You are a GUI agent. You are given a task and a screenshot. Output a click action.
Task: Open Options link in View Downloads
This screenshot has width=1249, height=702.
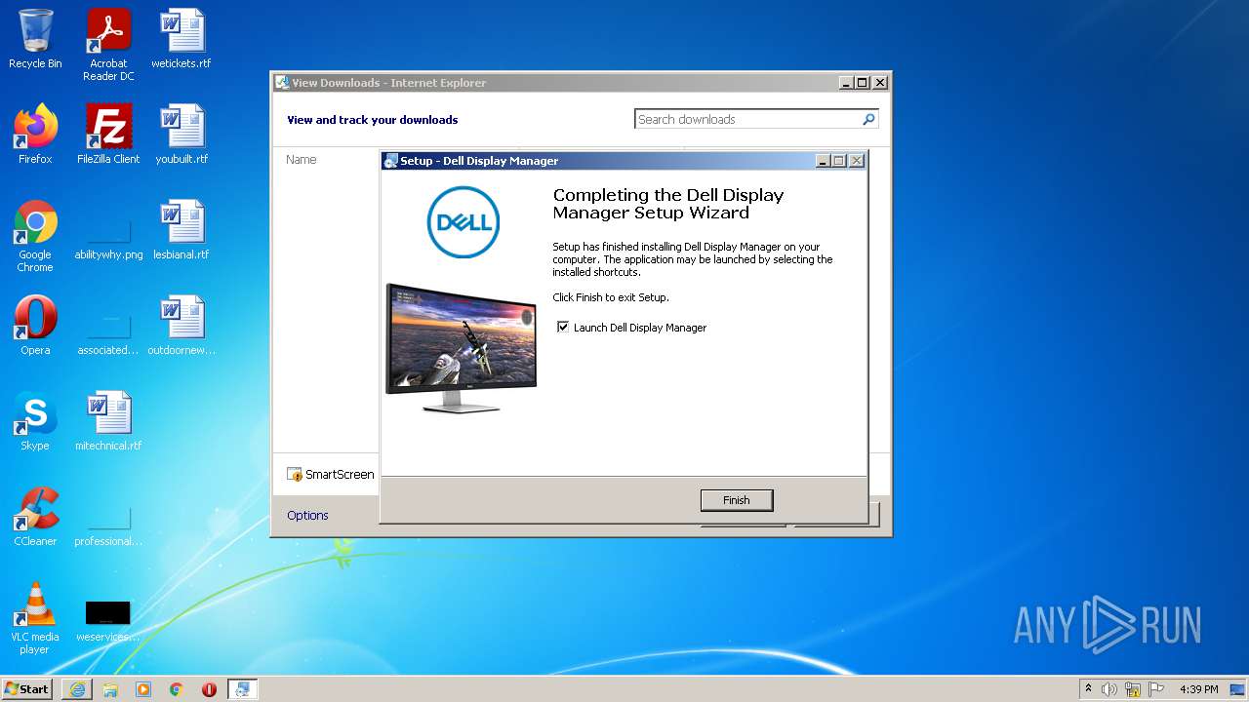307,515
